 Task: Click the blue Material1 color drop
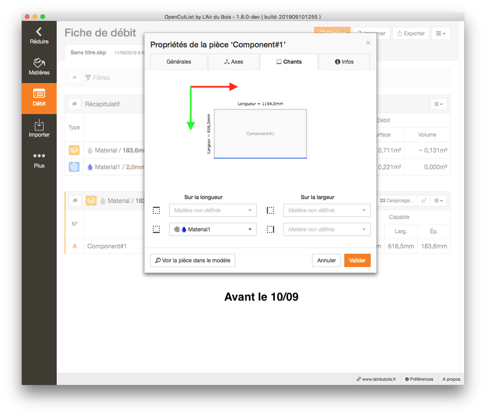(x=184, y=230)
